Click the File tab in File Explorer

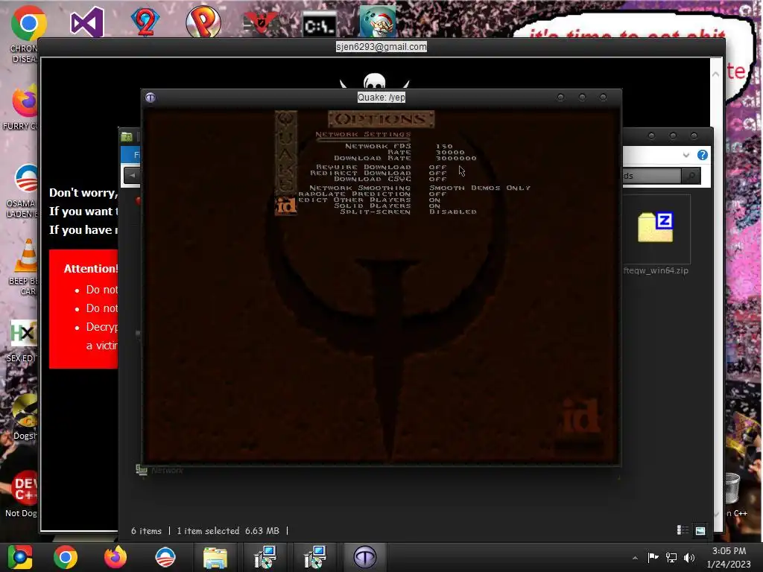pyautogui.click(x=131, y=155)
